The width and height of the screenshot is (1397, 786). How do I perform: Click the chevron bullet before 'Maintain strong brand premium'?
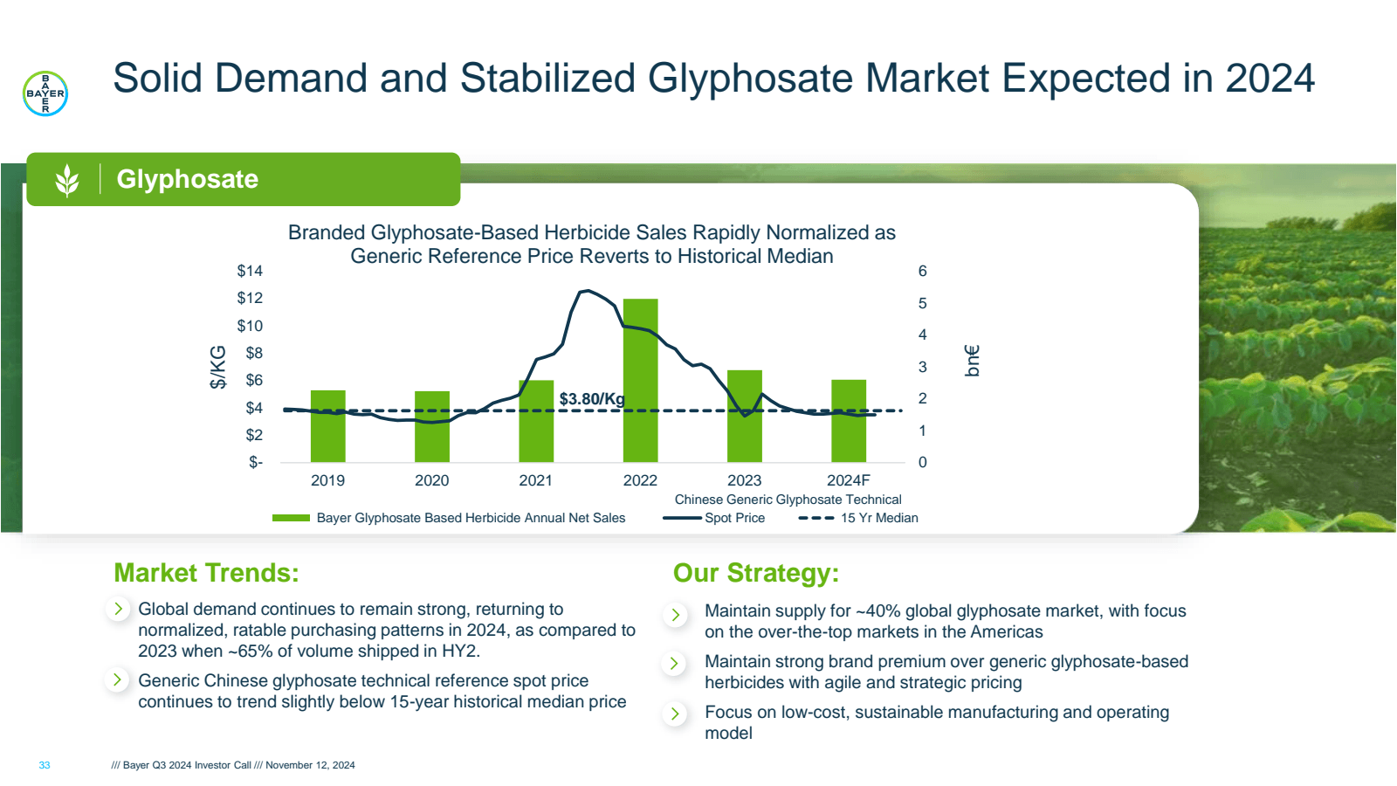(x=675, y=664)
